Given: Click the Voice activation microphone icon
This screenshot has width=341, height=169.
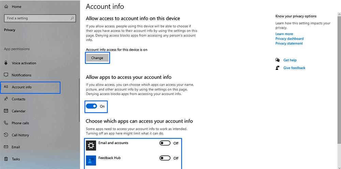Looking at the screenshot, I should pyautogui.click(x=6, y=63).
